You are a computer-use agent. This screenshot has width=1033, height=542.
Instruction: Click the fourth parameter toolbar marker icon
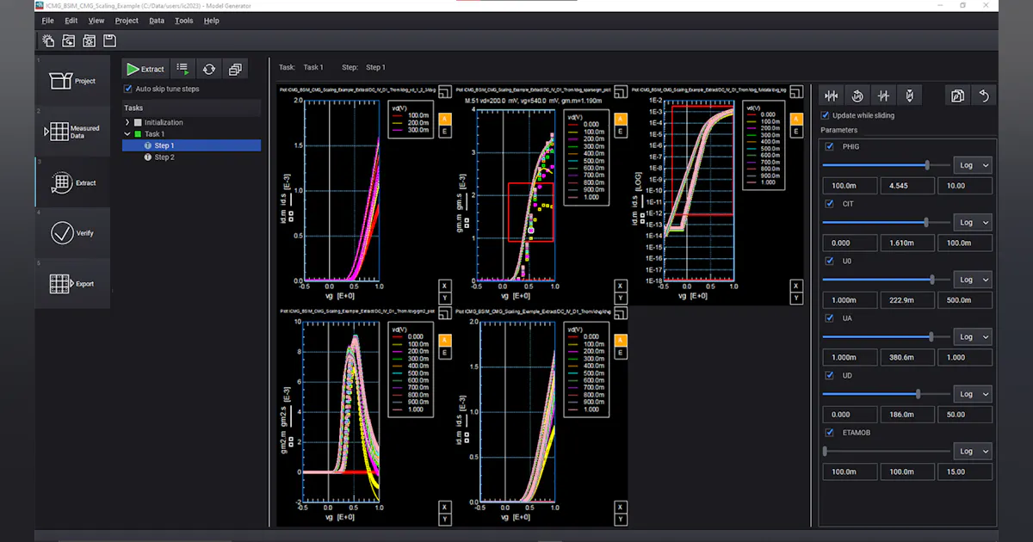tap(909, 95)
